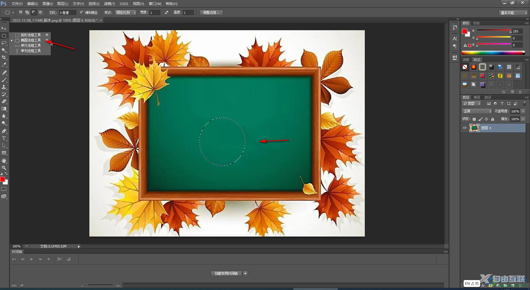Select the Clone Stamp tool

[x=4, y=87]
